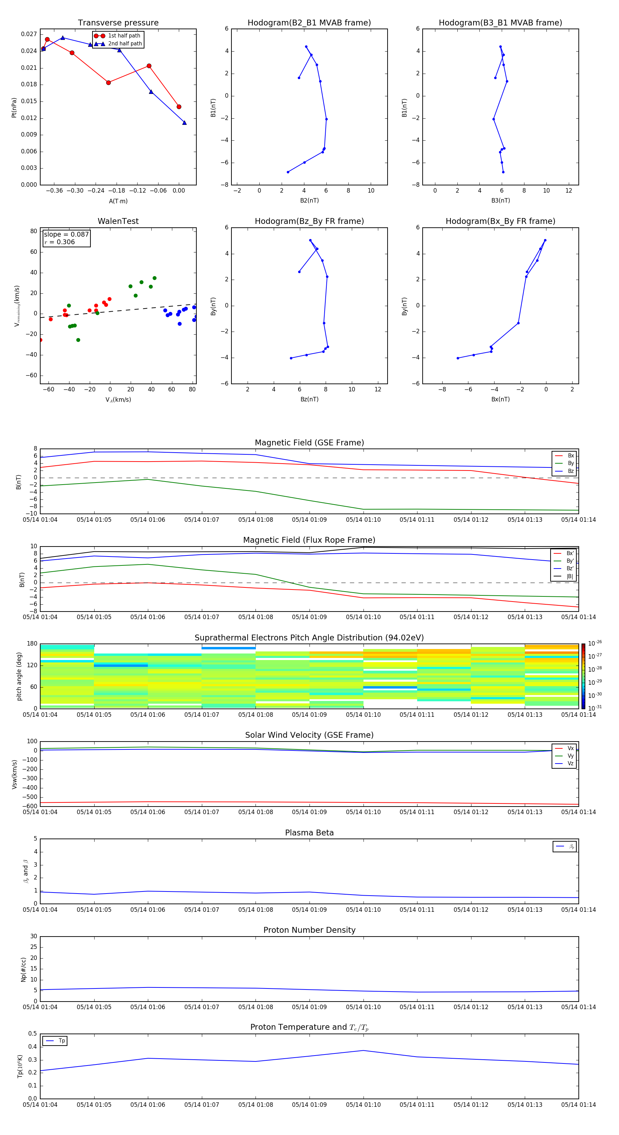Click the 'Hodogram(B3_B1 MVAB frame)' title
This screenshot has height=1135, width=619.
point(500,23)
